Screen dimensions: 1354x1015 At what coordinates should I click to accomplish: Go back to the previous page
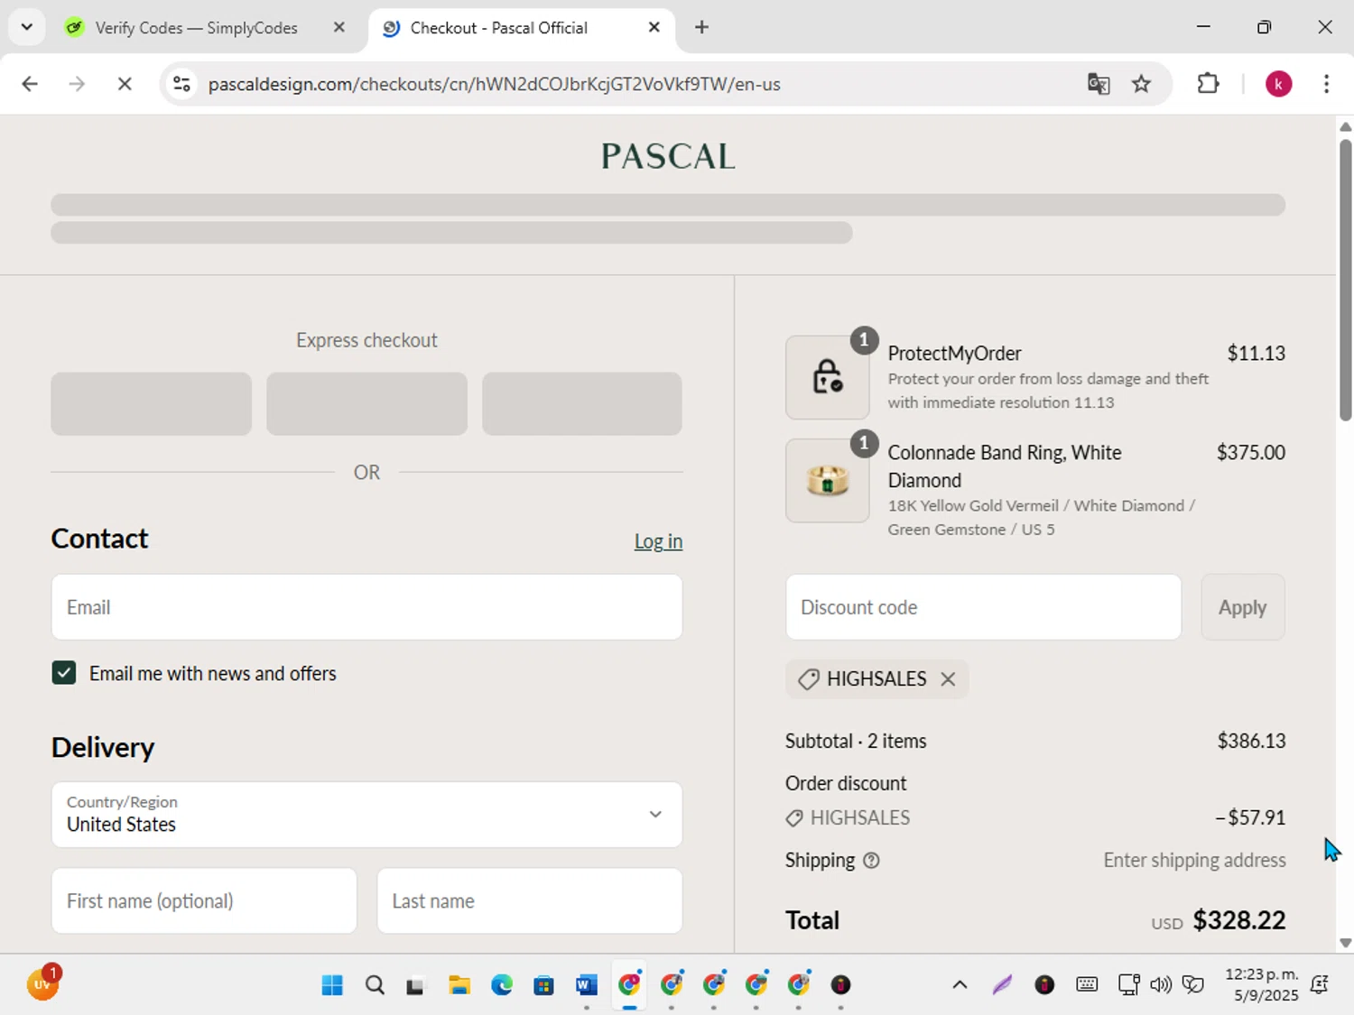point(30,84)
